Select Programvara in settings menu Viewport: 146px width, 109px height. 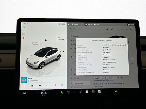point(80,83)
